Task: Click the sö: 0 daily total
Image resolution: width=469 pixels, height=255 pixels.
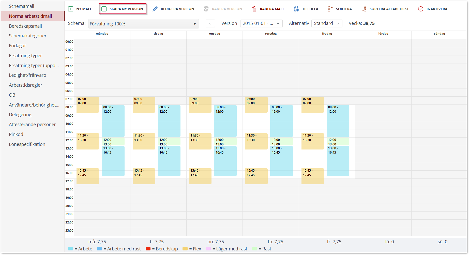Action: pos(443,242)
